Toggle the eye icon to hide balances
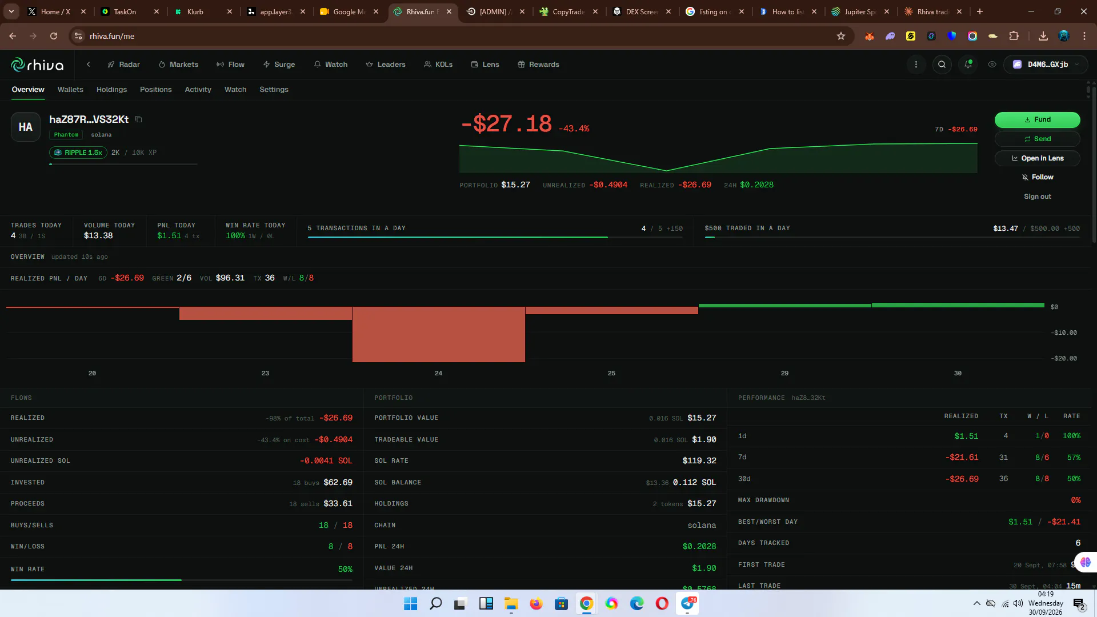The height and width of the screenshot is (617, 1097). [x=992, y=65]
